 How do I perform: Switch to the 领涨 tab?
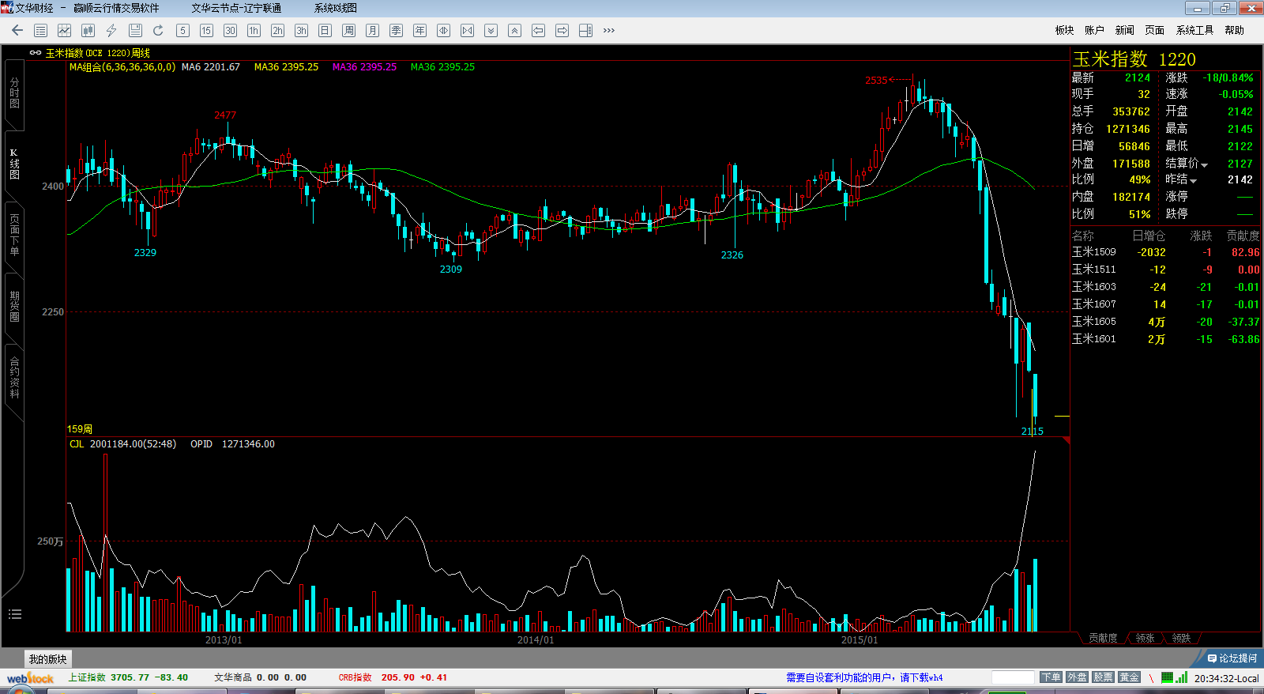(1145, 638)
